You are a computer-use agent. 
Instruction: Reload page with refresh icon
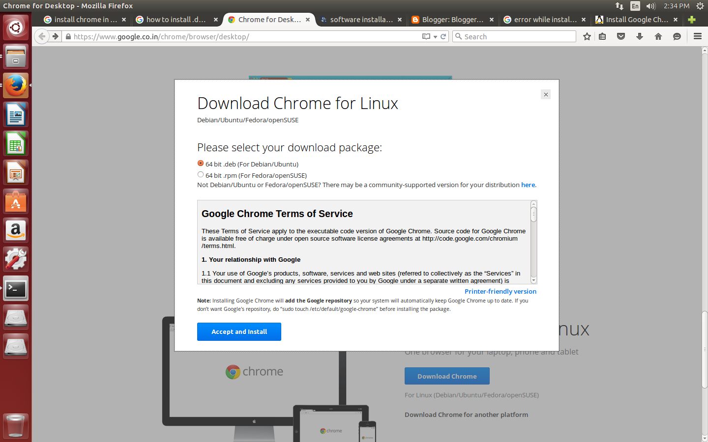pos(443,36)
